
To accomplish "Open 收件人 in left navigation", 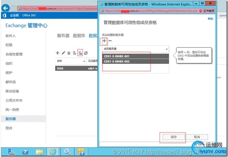I will [11, 36].
